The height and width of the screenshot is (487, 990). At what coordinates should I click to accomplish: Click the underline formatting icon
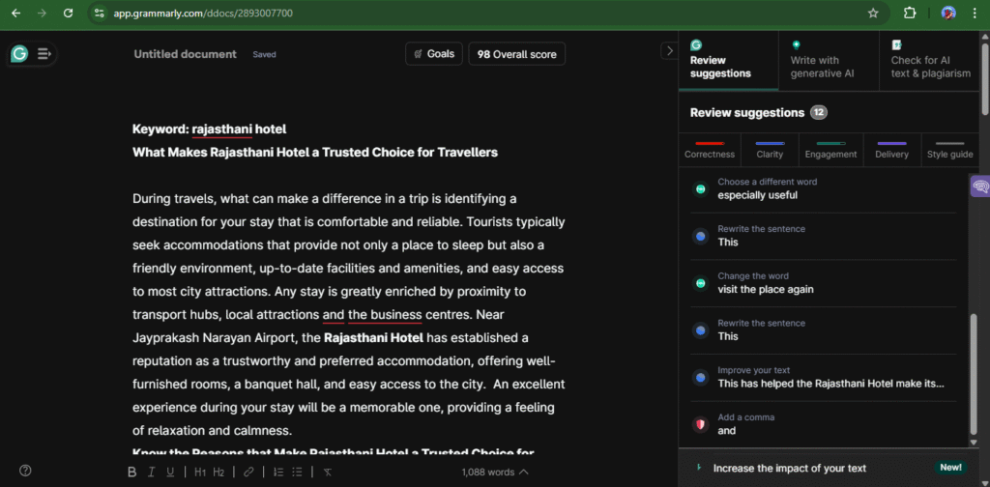tap(170, 472)
